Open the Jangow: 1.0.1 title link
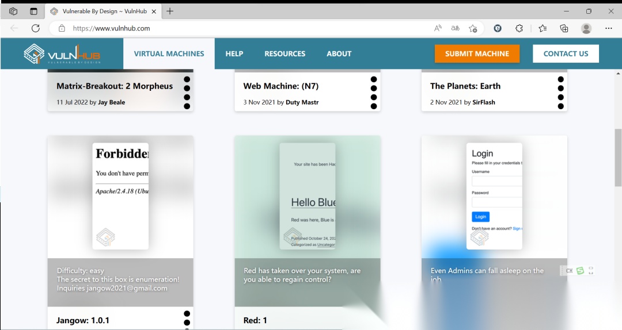Image resolution: width=622 pixels, height=330 pixels. point(82,320)
